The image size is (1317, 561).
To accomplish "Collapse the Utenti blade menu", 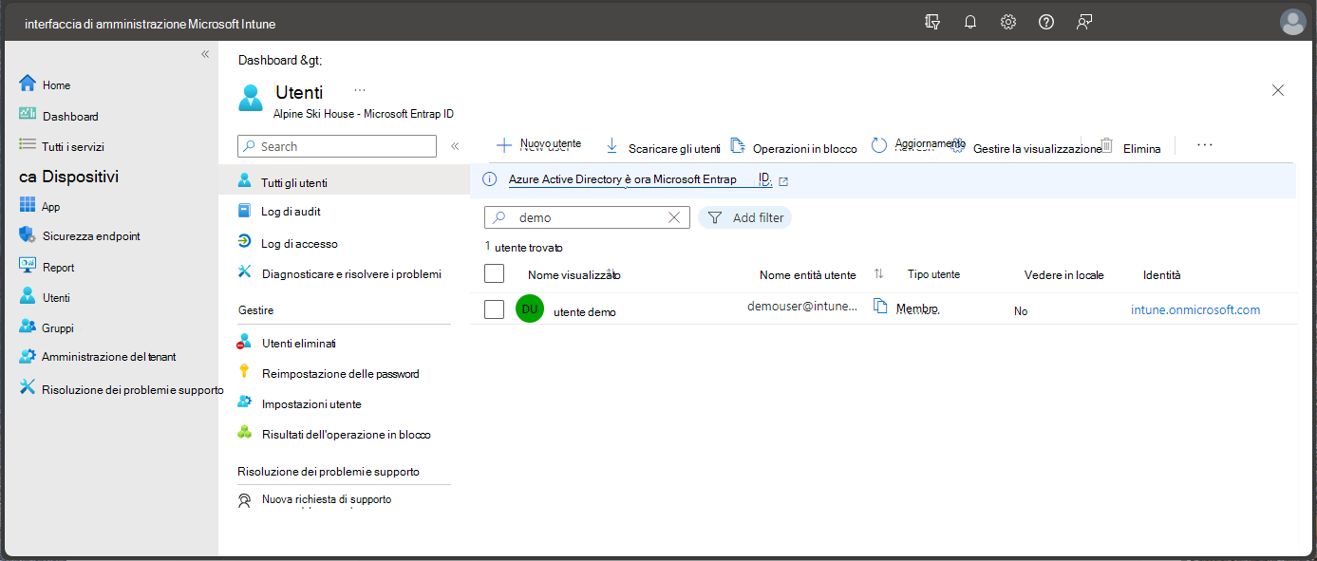I will 455,146.
